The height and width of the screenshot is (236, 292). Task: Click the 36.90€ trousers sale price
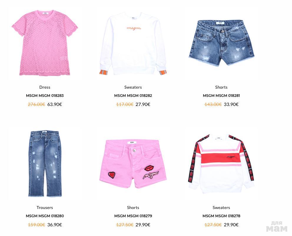coord(54,225)
